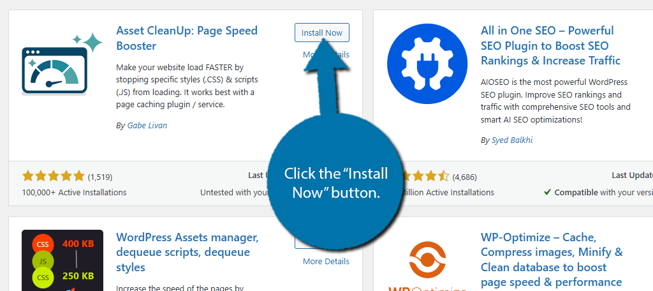Click the Install Now button for Asset CleanUp
This screenshot has height=291, width=653.
(x=322, y=33)
